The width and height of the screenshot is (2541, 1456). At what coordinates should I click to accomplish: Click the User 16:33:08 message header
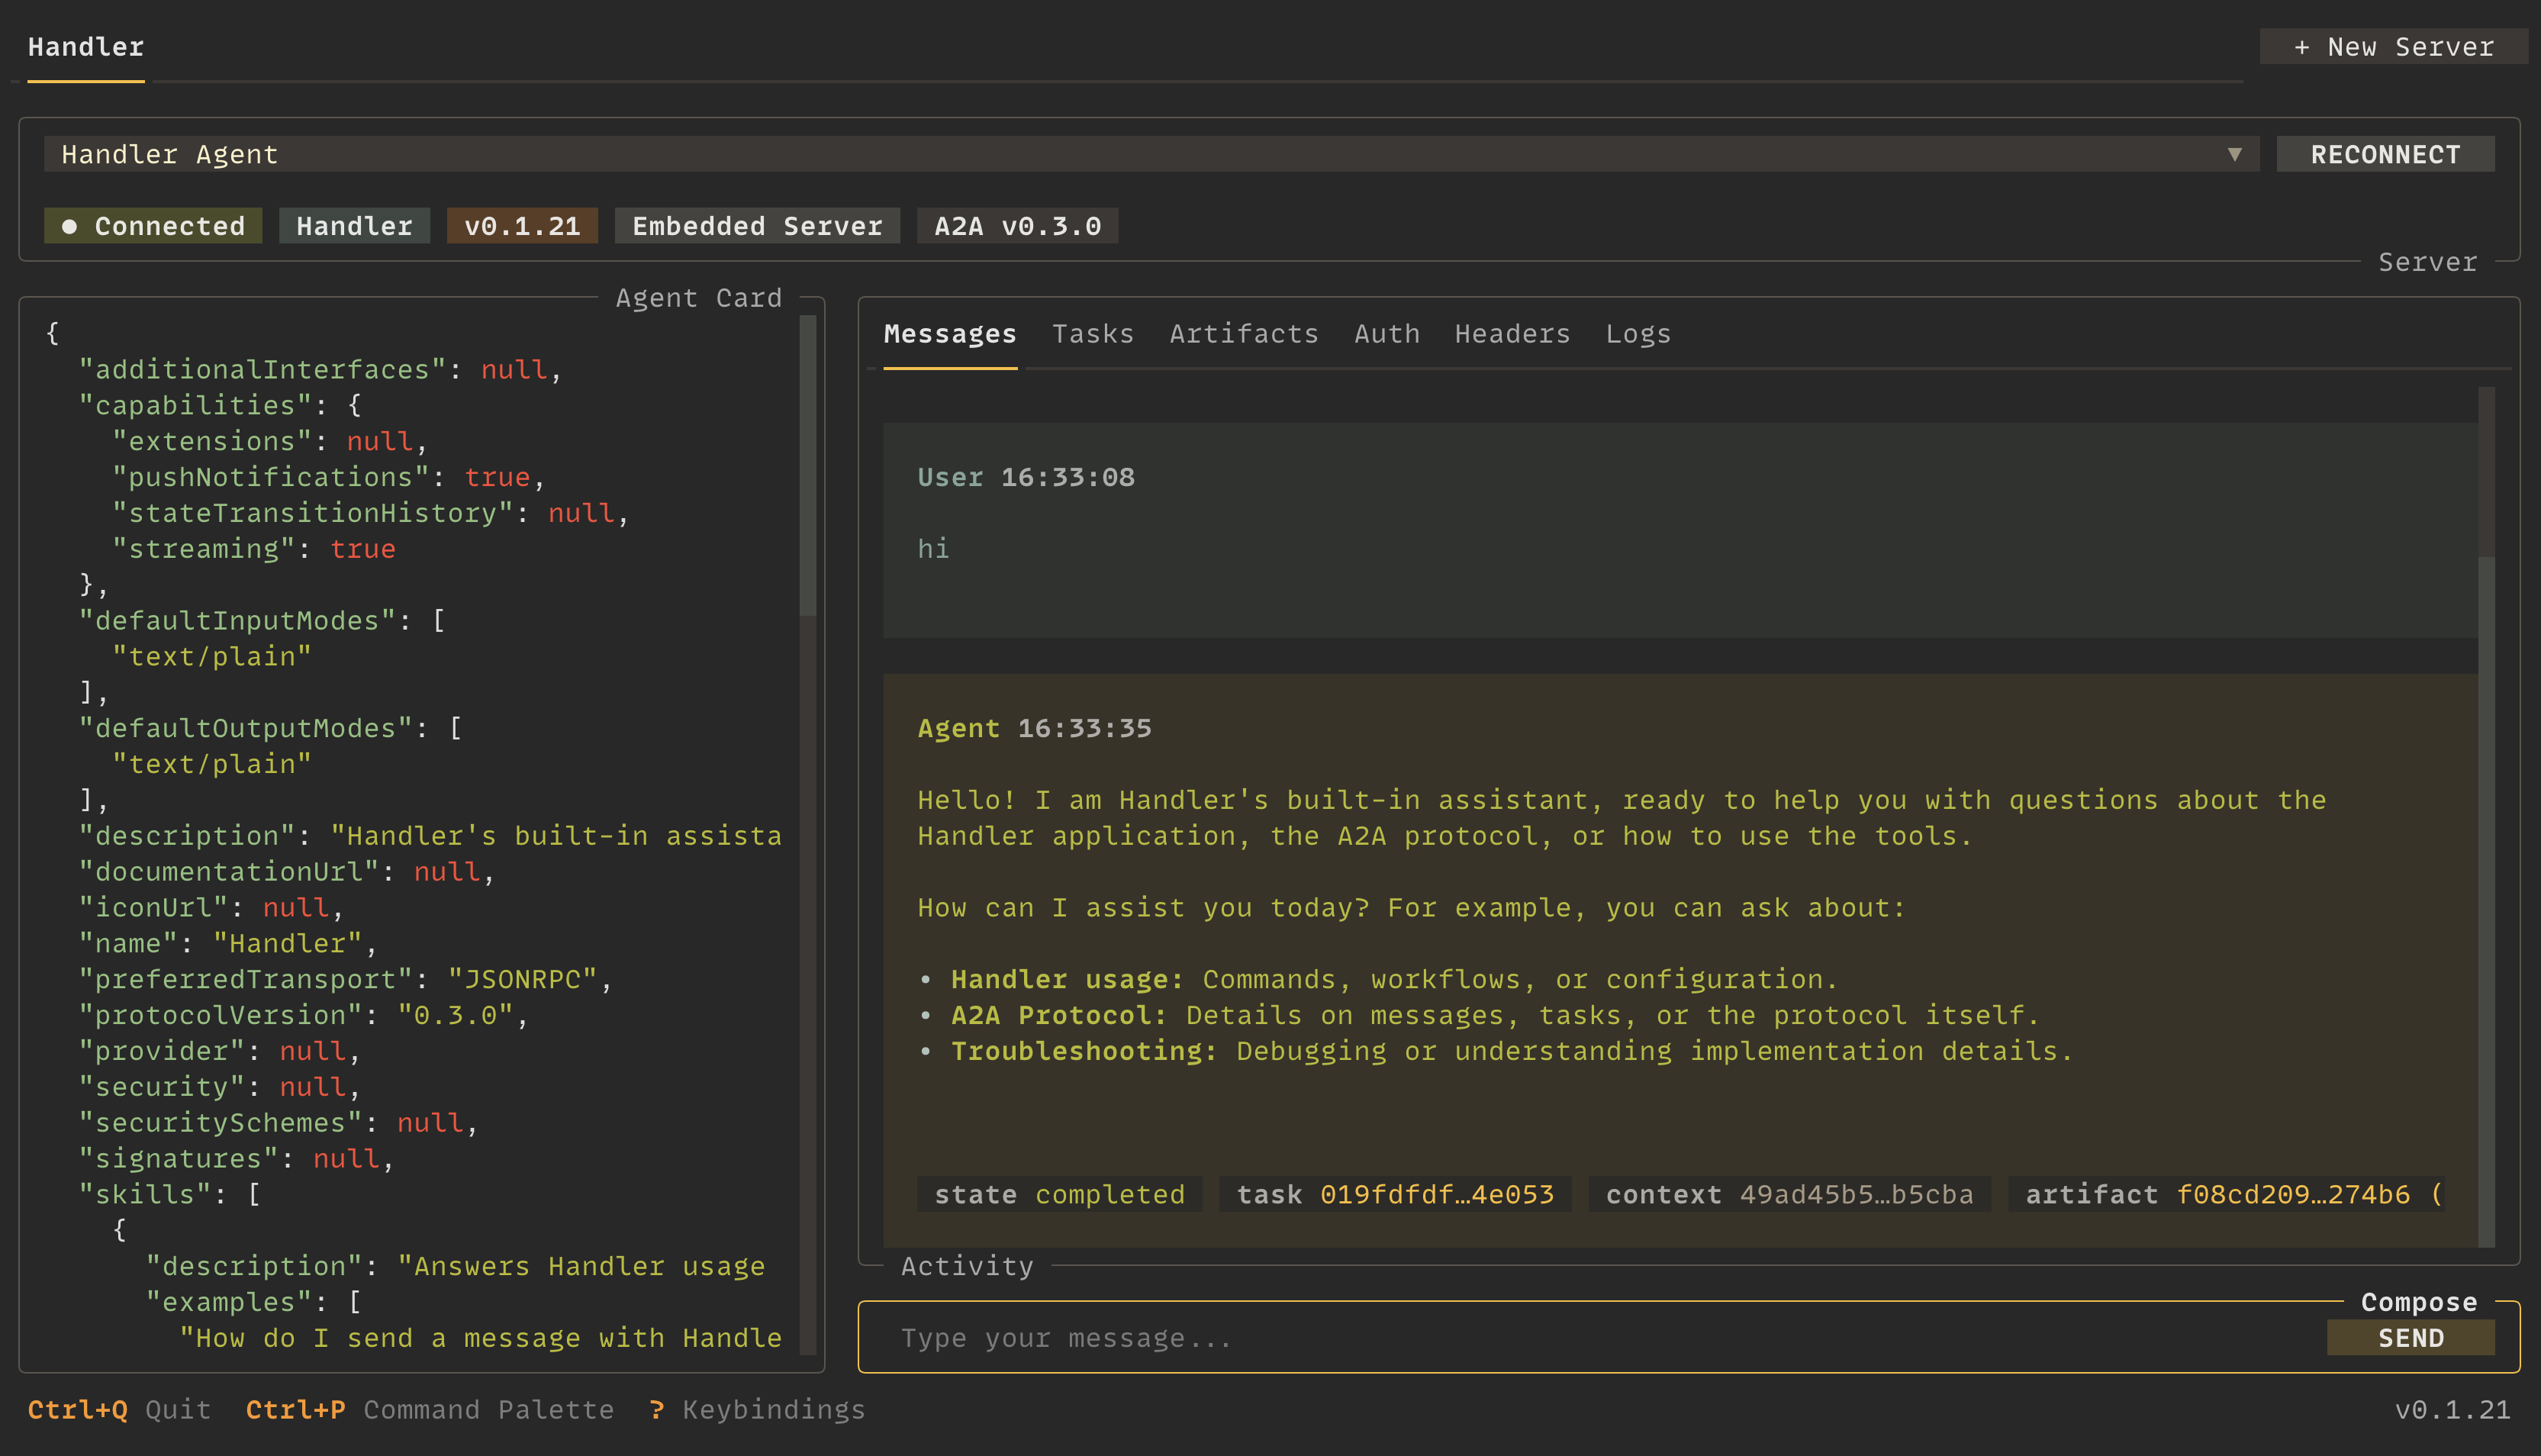click(x=1026, y=477)
